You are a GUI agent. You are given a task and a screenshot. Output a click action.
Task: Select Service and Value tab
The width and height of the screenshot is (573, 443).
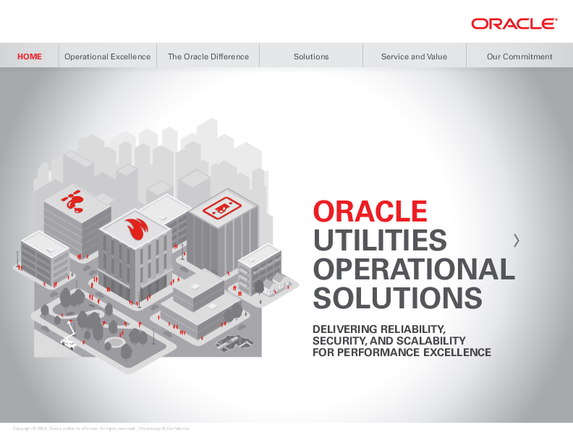pyautogui.click(x=414, y=56)
